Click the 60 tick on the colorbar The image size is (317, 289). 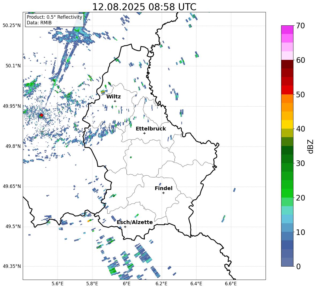pos(300,60)
